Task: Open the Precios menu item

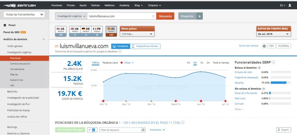Action: [71, 5]
